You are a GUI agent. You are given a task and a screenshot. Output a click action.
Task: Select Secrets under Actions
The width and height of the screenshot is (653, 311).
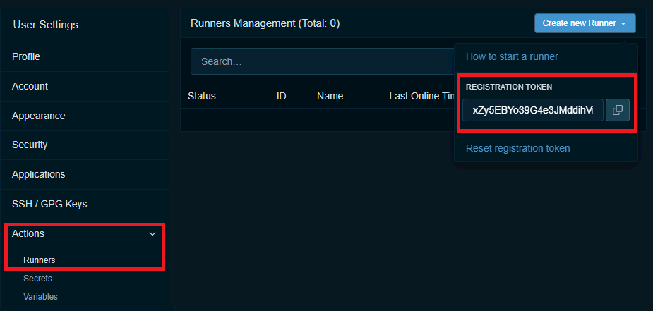pyautogui.click(x=37, y=279)
